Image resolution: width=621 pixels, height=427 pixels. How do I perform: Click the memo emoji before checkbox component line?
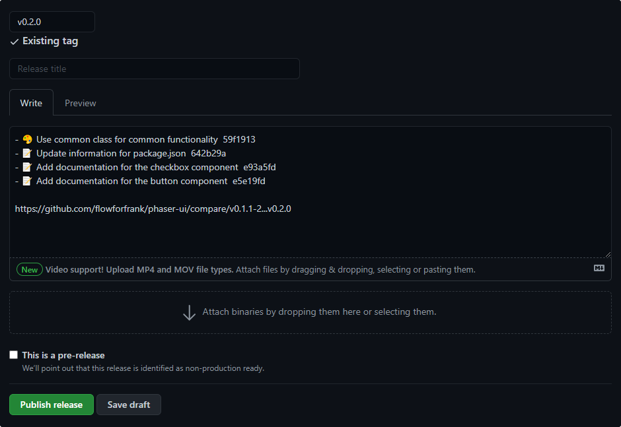tap(27, 167)
